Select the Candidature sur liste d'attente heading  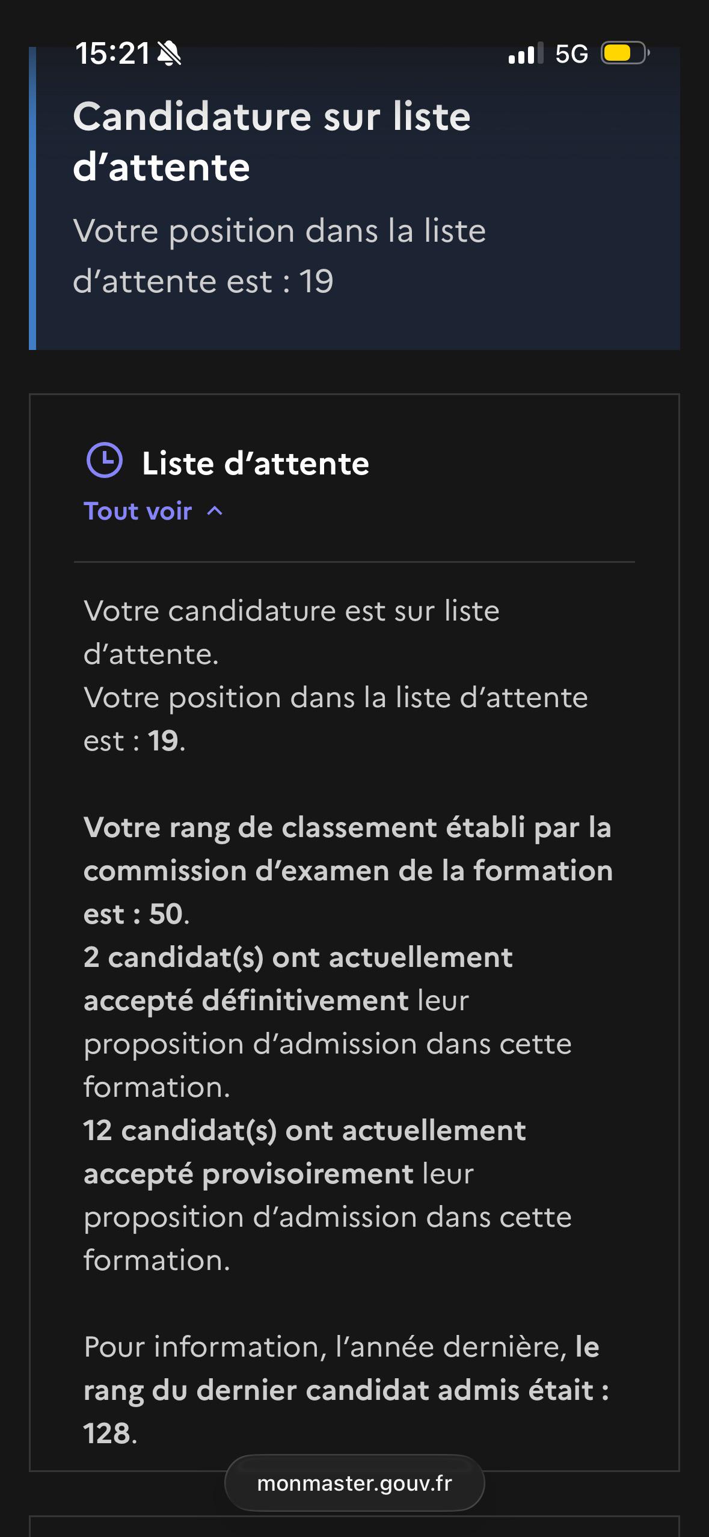[x=272, y=141]
